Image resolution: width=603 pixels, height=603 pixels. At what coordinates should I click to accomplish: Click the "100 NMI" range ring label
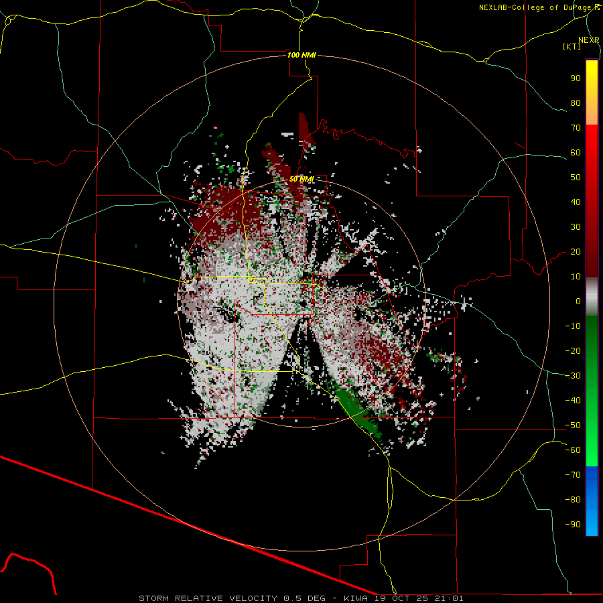(x=301, y=55)
